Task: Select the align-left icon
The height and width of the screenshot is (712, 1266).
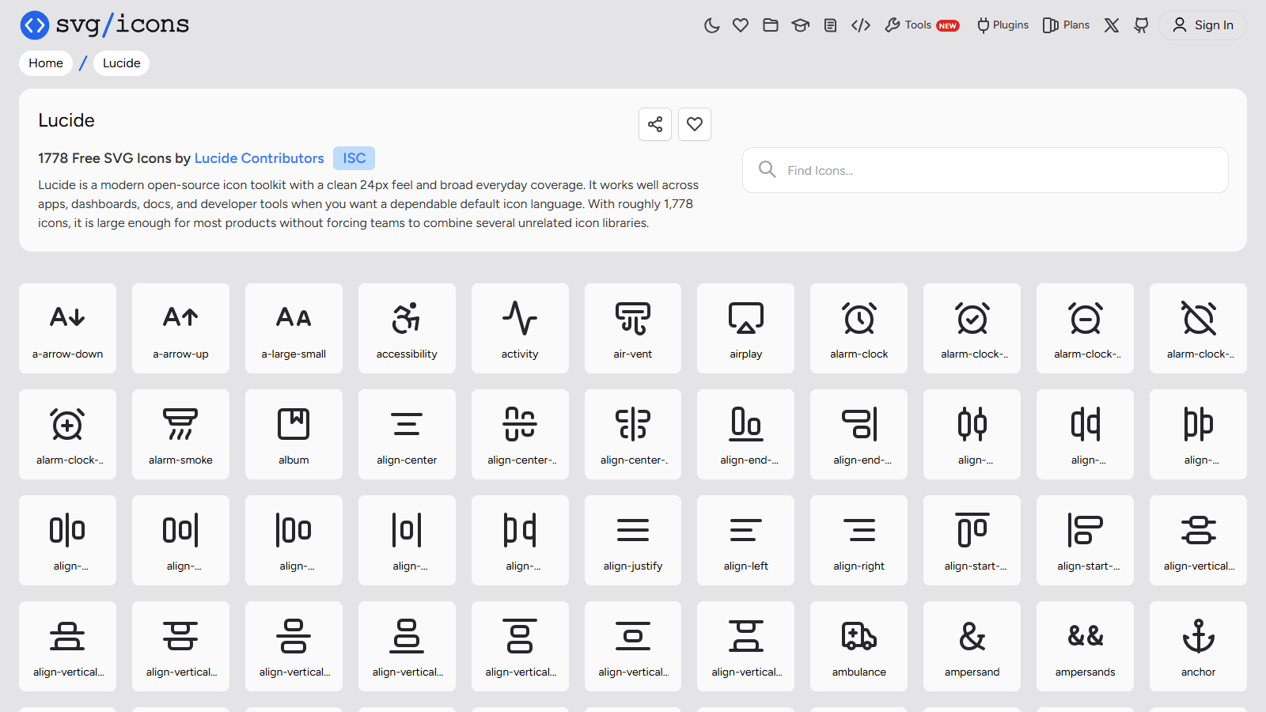Action: 745,540
